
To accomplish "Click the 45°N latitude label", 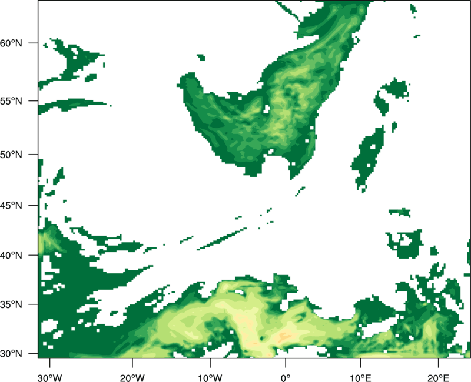I will 11,205.
